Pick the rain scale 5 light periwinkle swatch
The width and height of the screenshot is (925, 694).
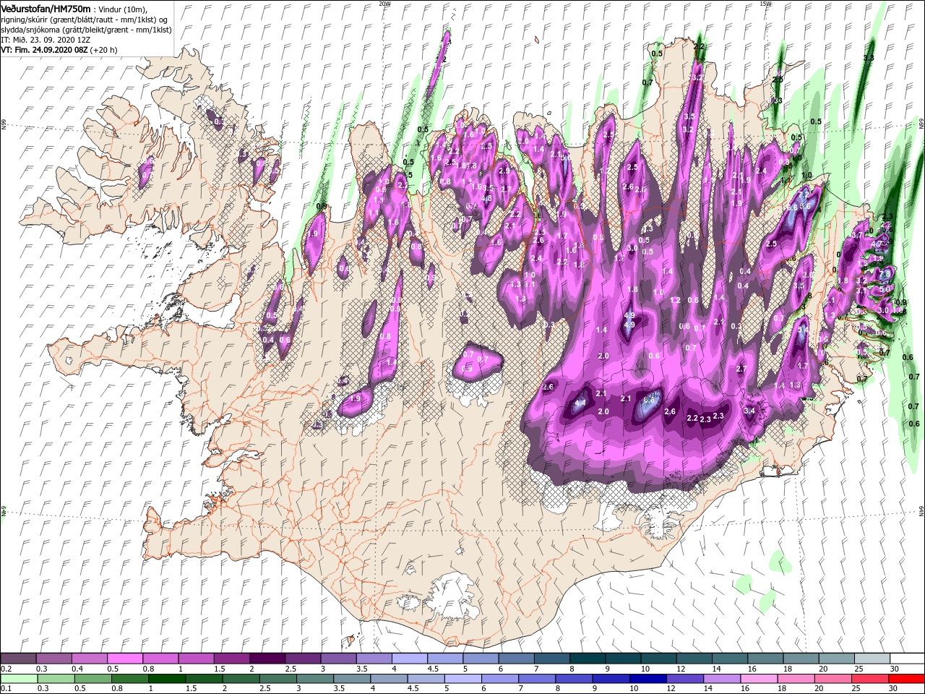(462, 679)
